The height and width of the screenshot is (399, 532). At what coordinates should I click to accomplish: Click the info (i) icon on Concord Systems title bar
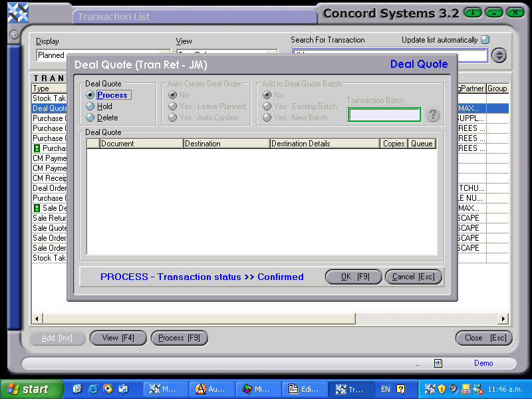pyautogui.click(x=471, y=12)
